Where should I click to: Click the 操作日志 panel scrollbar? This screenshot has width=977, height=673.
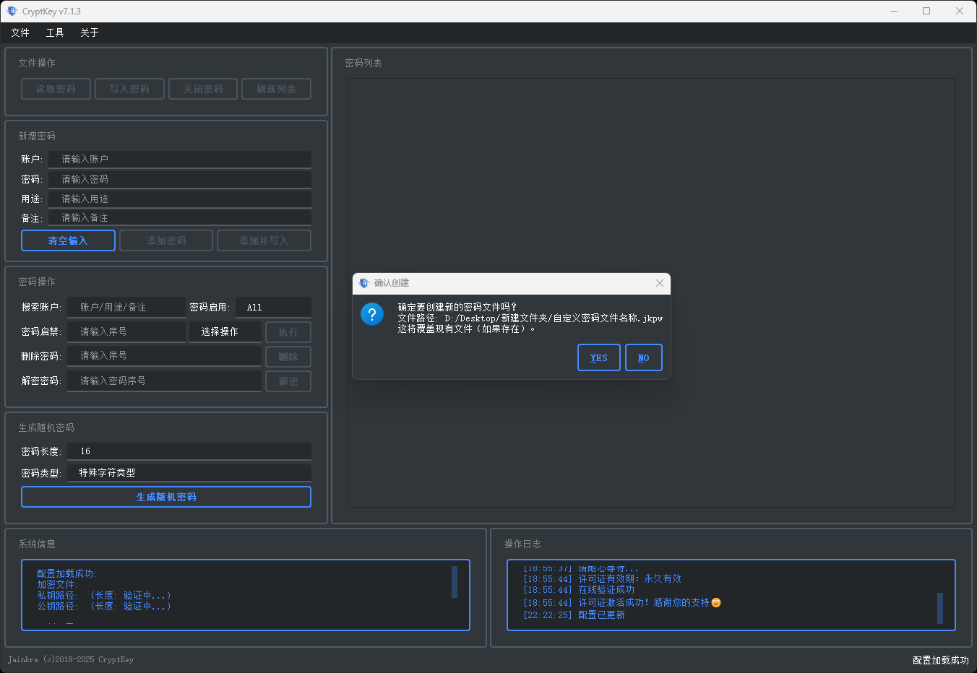940,608
